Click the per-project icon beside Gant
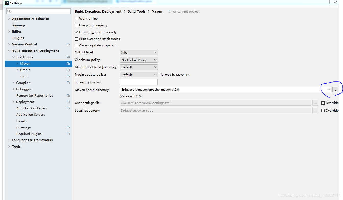This screenshot has height=200, width=343. tap(68, 76)
